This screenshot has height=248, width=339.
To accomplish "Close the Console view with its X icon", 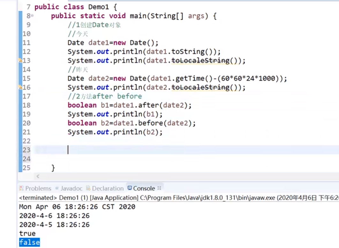I will coord(159,188).
